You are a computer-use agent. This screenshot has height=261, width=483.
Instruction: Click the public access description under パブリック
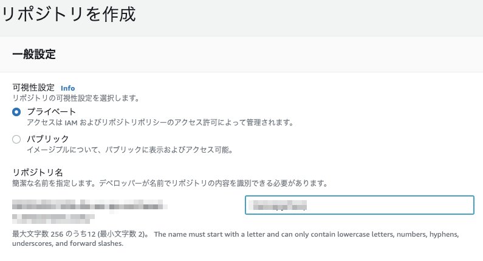(129, 150)
